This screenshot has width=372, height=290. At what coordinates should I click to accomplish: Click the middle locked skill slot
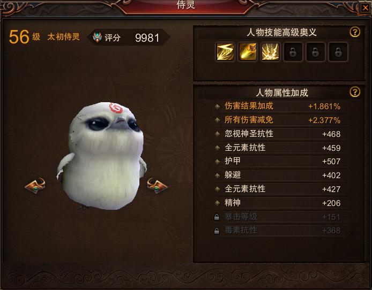[x=315, y=52]
